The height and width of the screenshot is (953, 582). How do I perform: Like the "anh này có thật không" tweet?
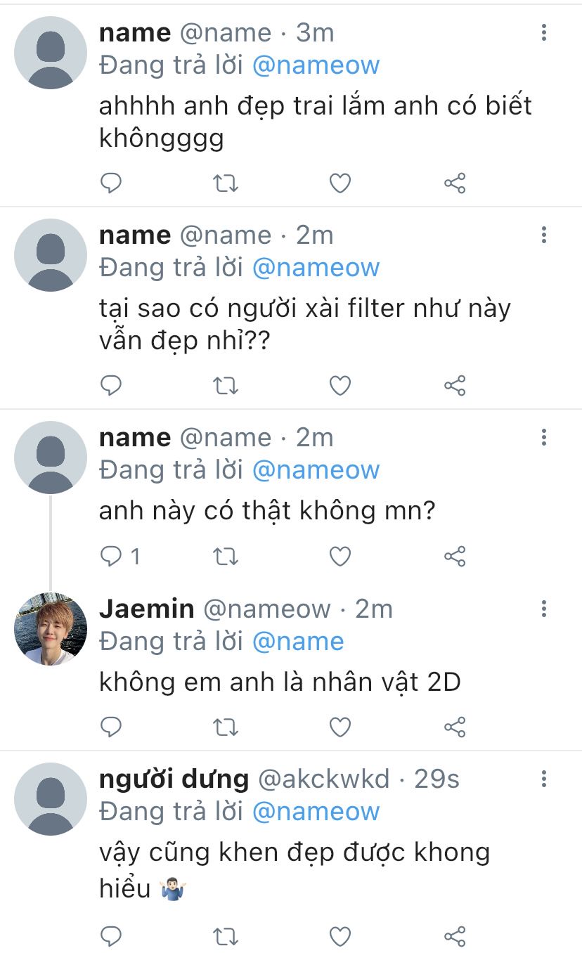pyautogui.click(x=340, y=557)
